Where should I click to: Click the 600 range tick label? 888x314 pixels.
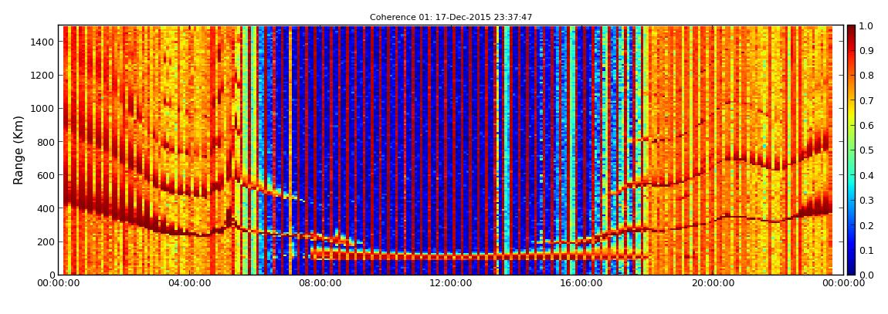pos(46,175)
